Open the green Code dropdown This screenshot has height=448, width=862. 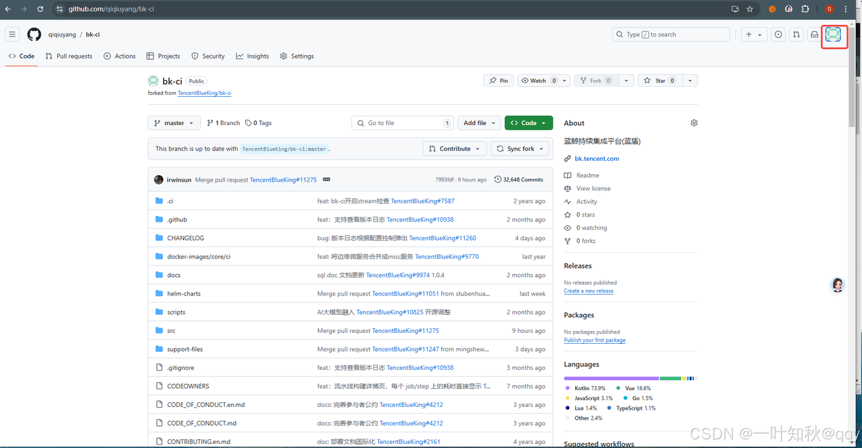pyautogui.click(x=529, y=123)
